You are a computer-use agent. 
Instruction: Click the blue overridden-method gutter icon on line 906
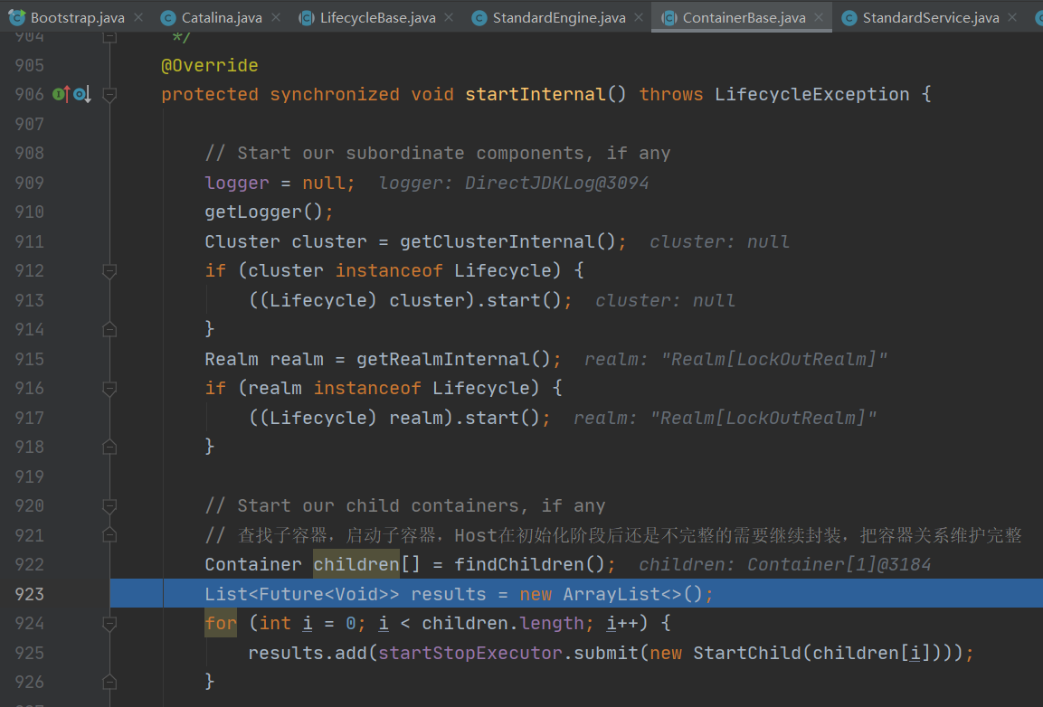[x=81, y=94]
